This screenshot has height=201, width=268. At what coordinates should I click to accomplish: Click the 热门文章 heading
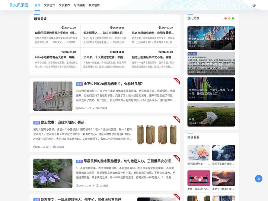click(x=193, y=18)
